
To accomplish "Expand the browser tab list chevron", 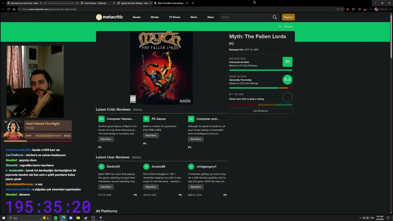I will click(x=3, y=3).
